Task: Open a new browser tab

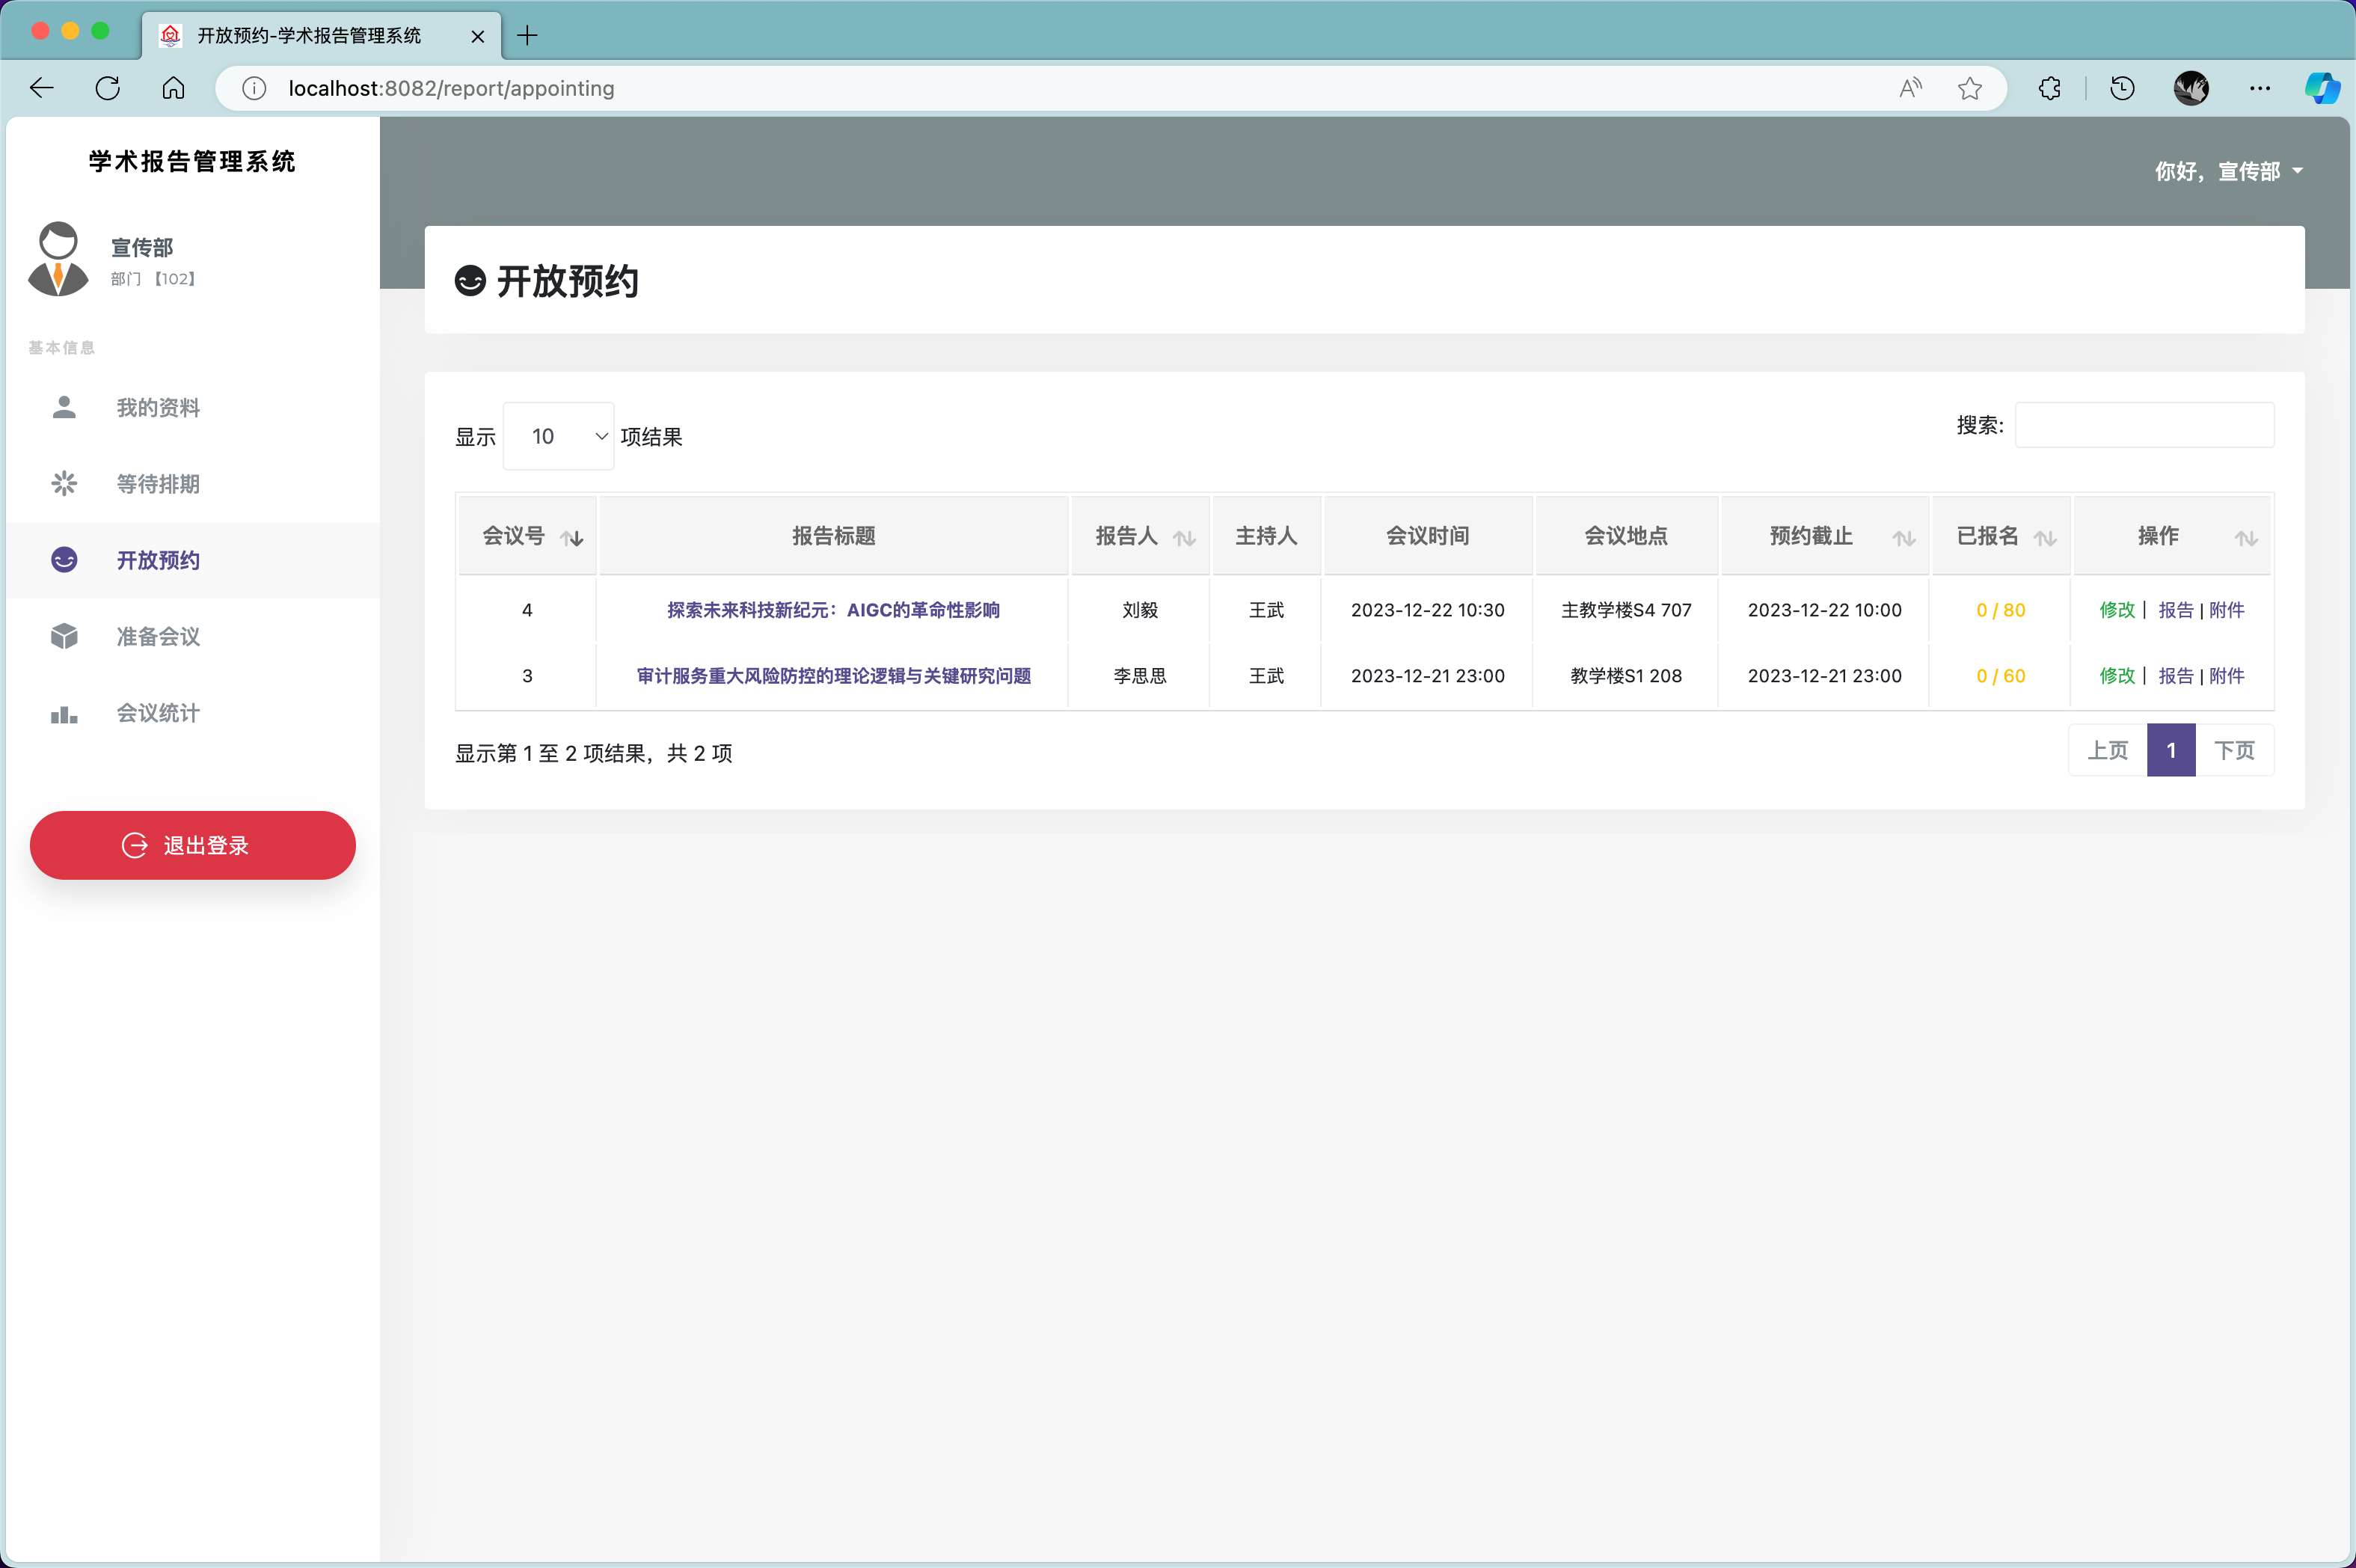Action: coord(528,36)
